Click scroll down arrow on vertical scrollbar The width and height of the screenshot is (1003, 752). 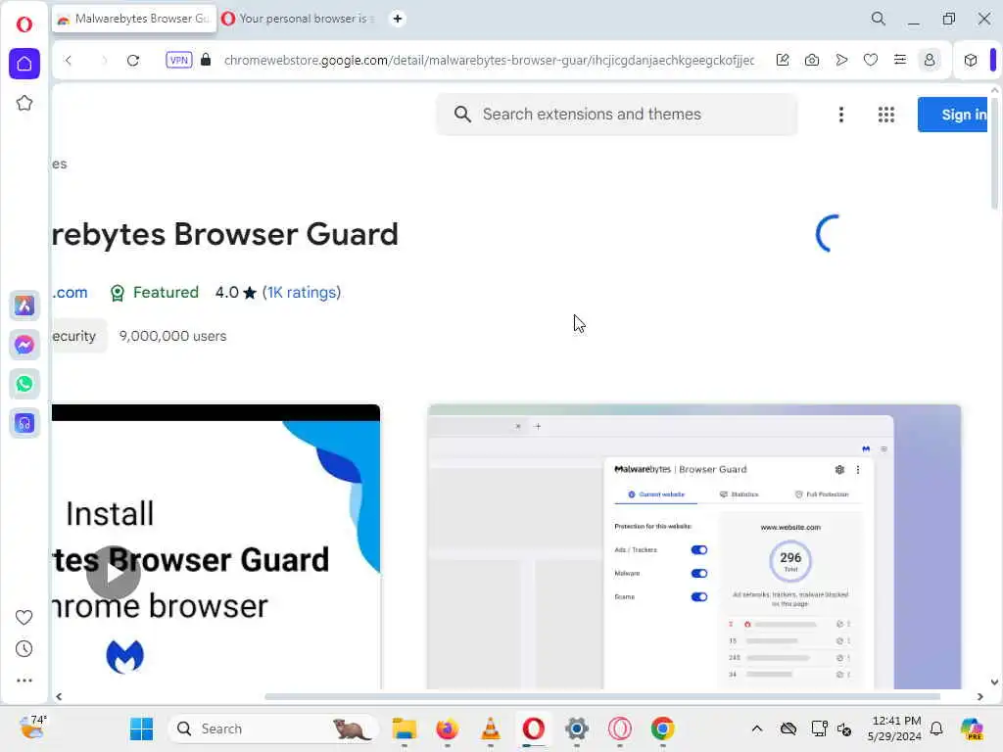click(994, 682)
